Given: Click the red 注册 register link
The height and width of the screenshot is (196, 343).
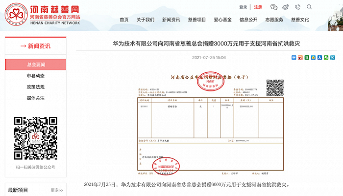Looking at the screenshot, I should tap(258, 7).
